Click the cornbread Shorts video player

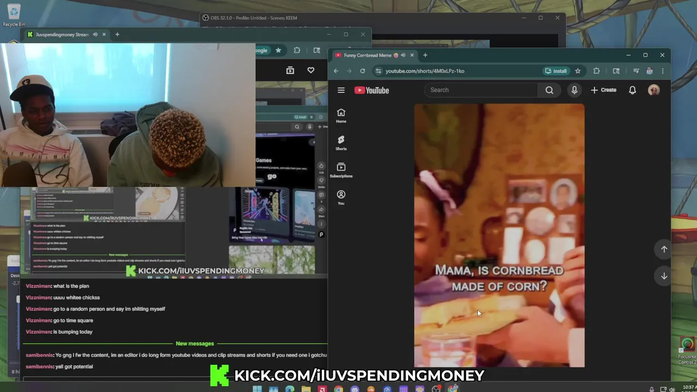click(x=499, y=235)
